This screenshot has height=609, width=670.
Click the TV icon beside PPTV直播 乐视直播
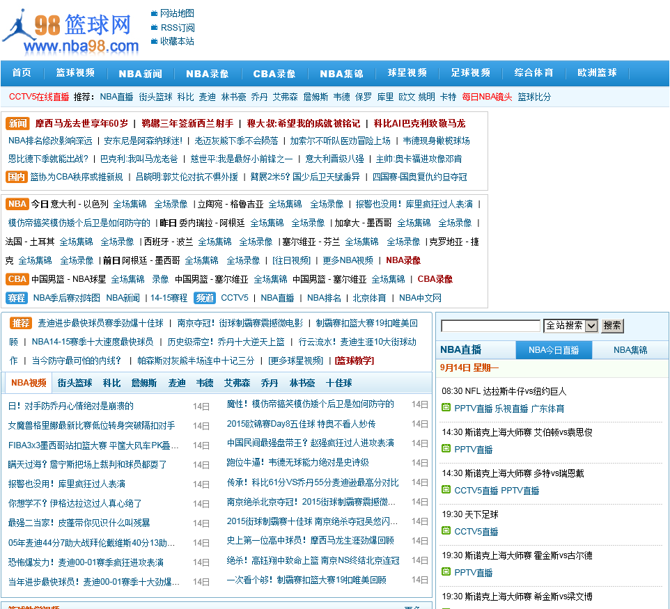(x=446, y=407)
